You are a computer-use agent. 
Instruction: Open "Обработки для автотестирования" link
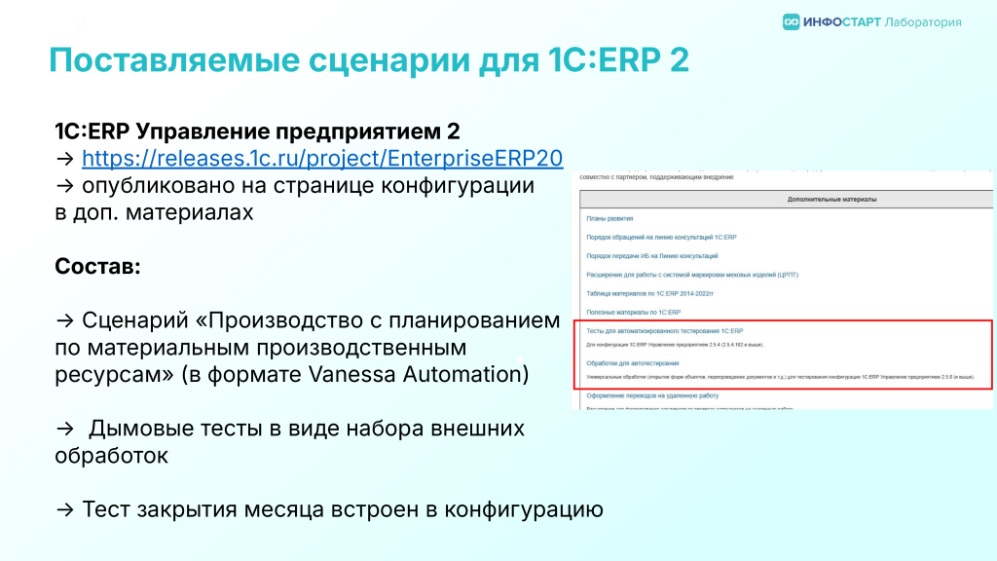[633, 363]
